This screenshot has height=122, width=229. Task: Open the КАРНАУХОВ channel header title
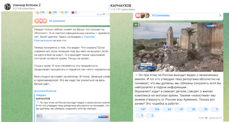pyautogui.click(x=121, y=6)
